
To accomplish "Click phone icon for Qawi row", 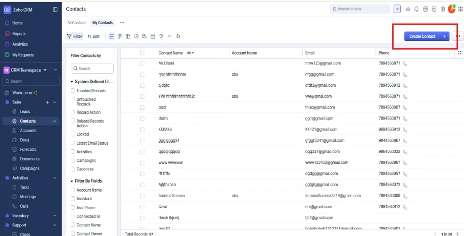I will point(405,207).
